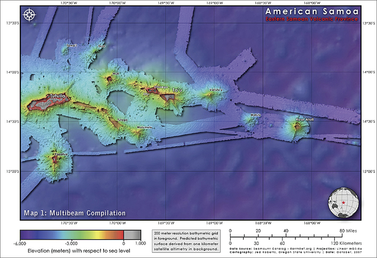Viewport: 377px width, 258px height.
Task: Click the 'Vailulu'u' seamount label
Action: tap(216, 90)
